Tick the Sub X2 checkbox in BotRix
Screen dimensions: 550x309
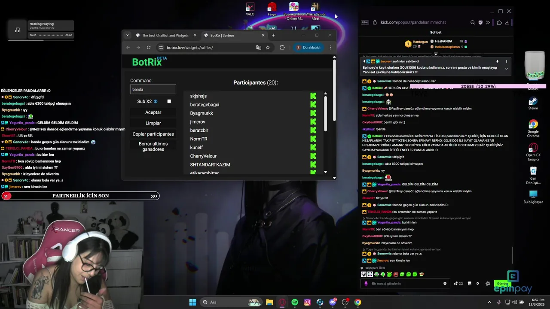click(169, 101)
